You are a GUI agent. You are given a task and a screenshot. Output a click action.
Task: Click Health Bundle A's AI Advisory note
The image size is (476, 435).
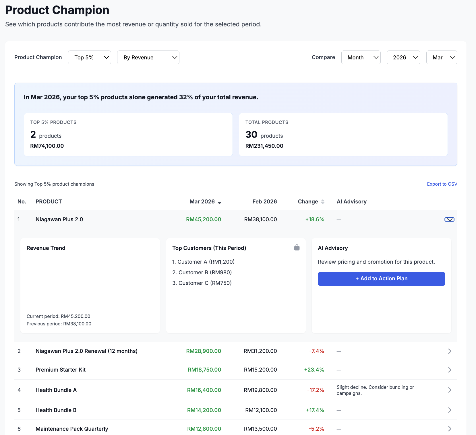(375, 390)
